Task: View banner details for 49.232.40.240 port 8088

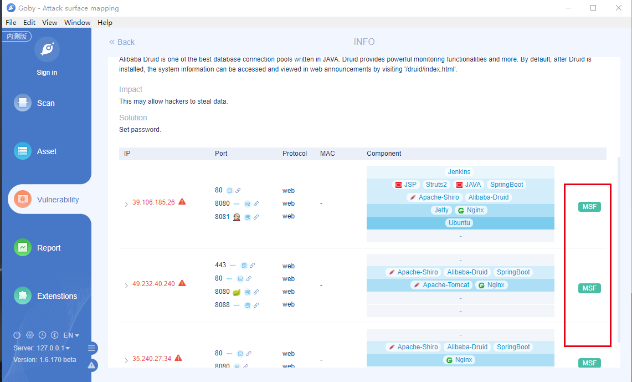Action: click(x=248, y=305)
